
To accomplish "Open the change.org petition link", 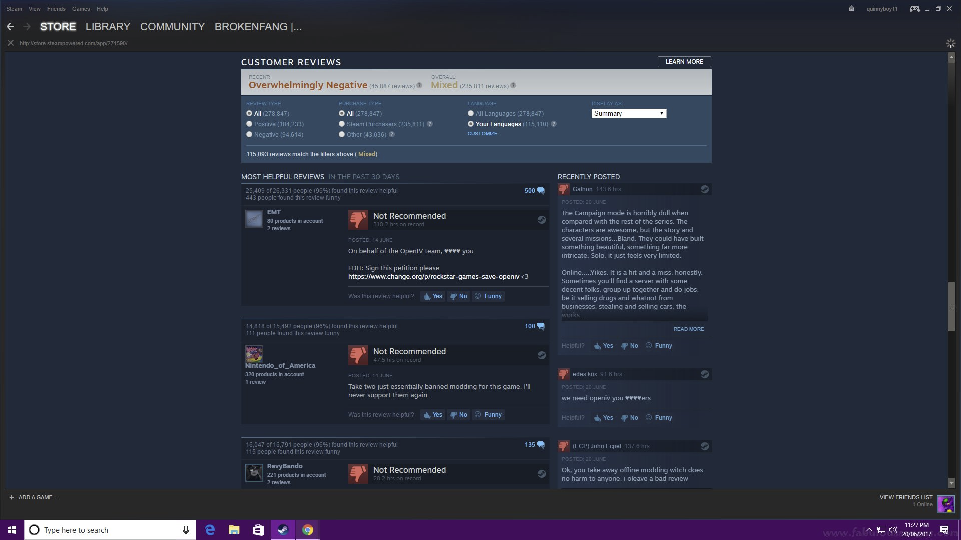I will point(433,277).
